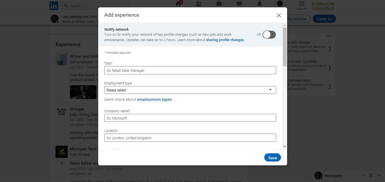The image size is (385, 182).
Task: Open the Me profile photo menu
Action: [x=280, y=4]
